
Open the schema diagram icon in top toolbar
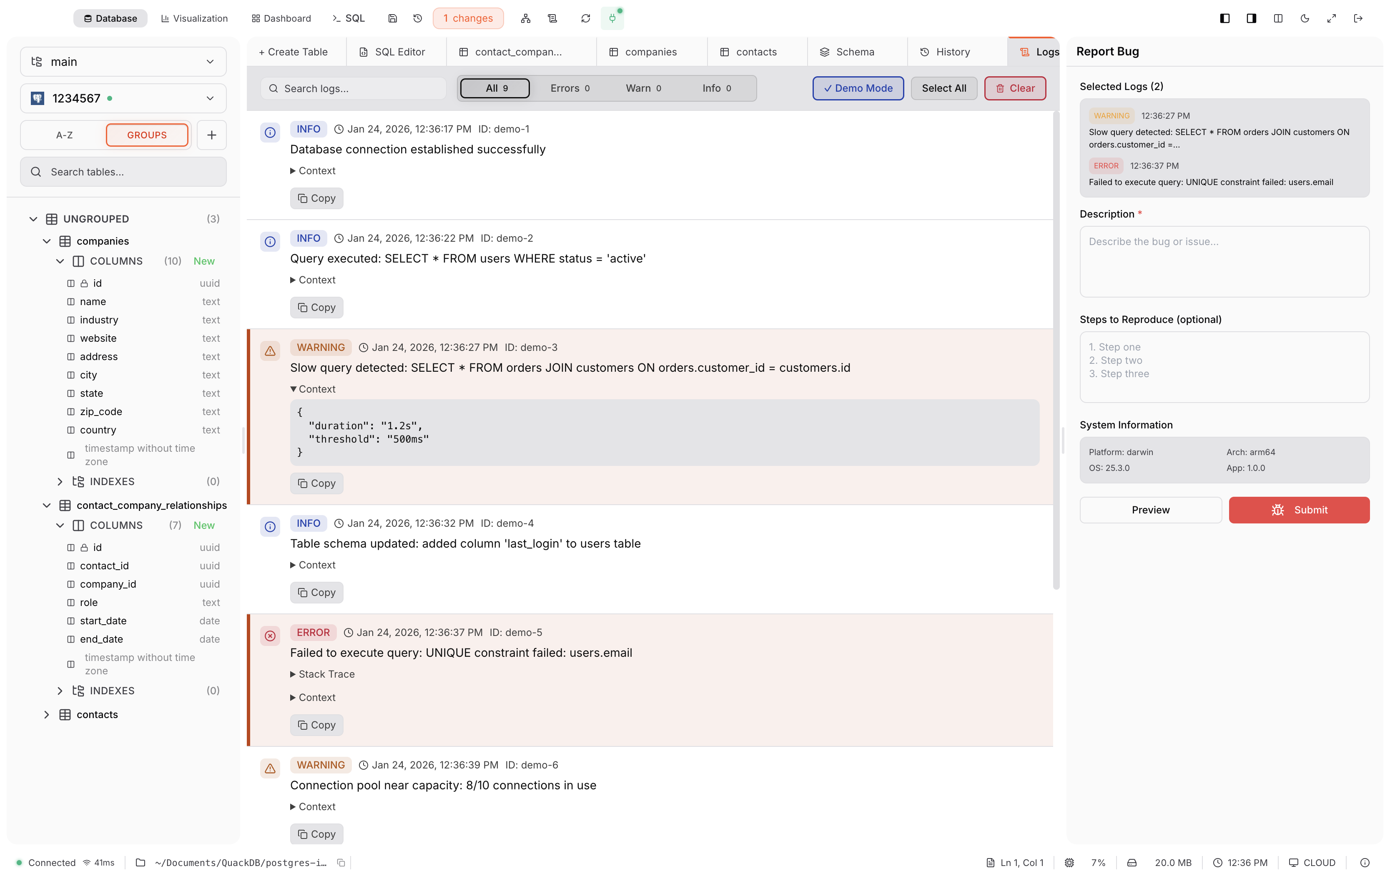coord(525,18)
